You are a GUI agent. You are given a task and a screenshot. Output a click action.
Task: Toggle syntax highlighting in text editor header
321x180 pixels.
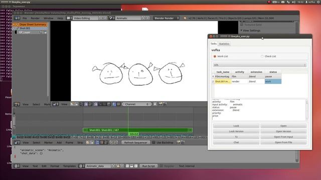(x=136, y=166)
